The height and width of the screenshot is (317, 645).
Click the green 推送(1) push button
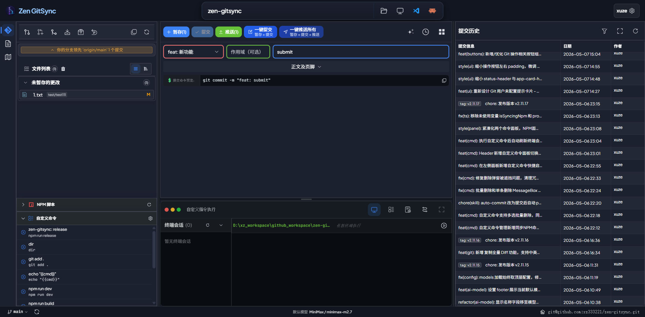click(x=228, y=32)
